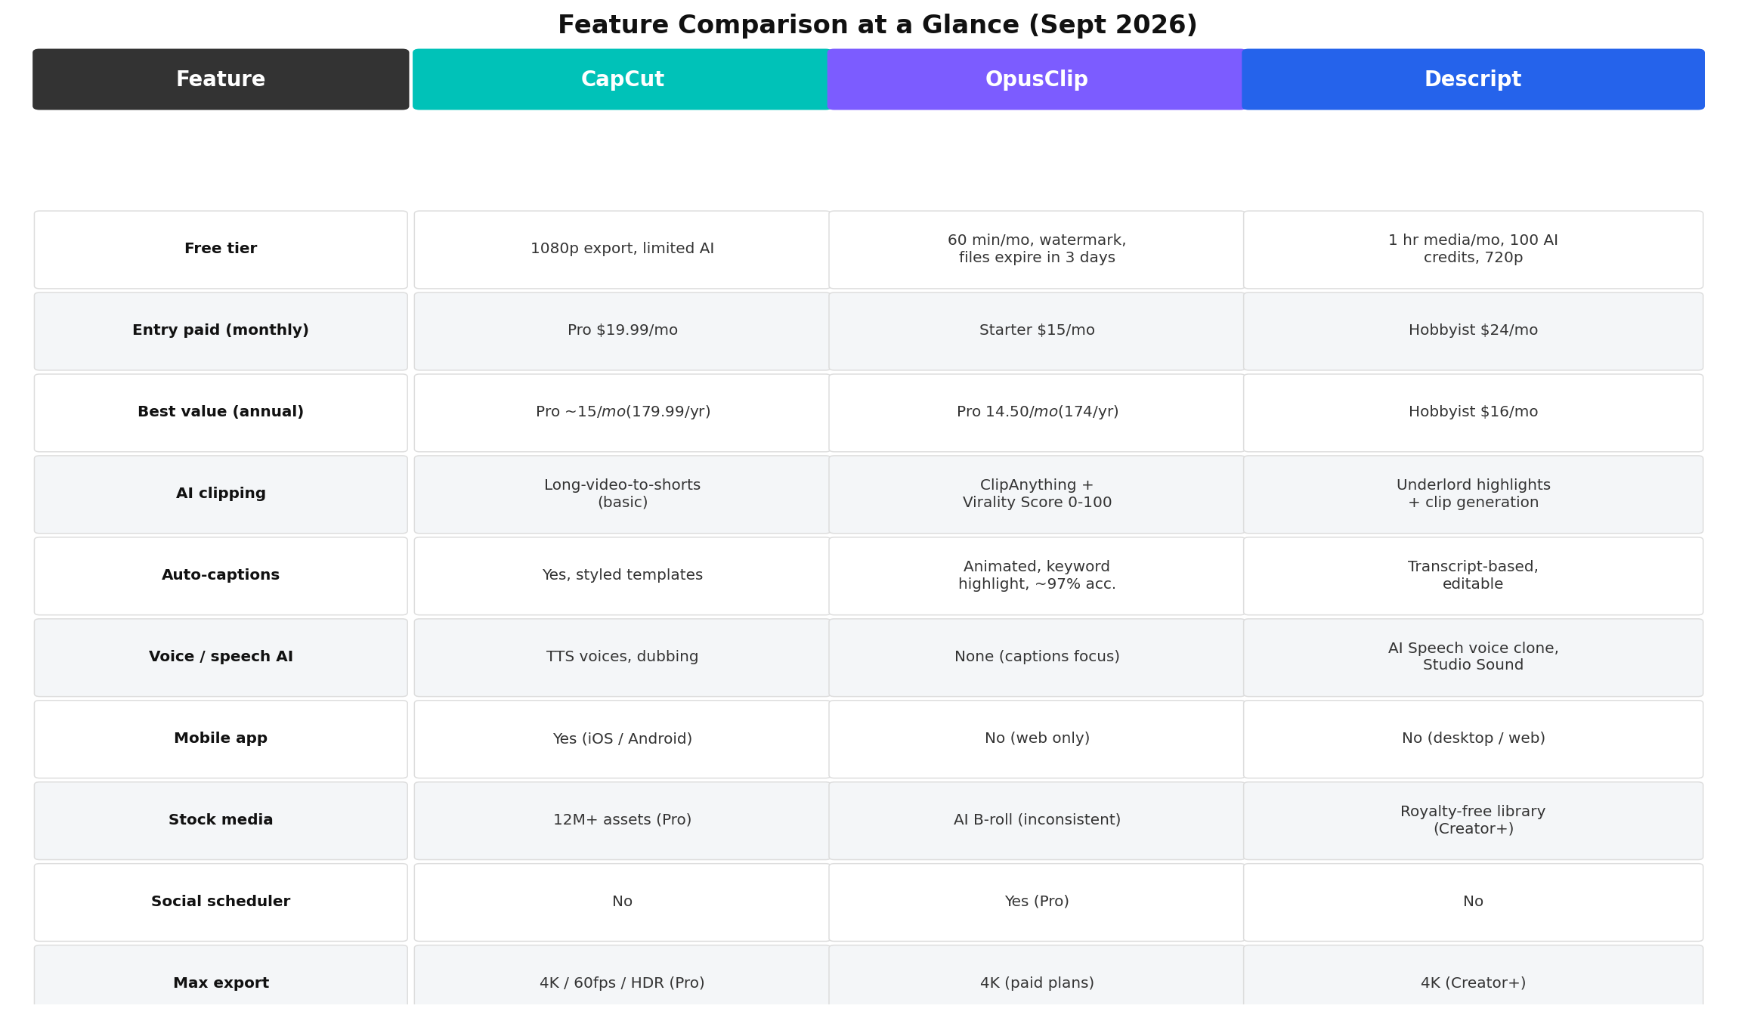The width and height of the screenshot is (1754, 1018).
Task: Click the '60 min/mo, watermark' cell
Action: tap(1037, 249)
